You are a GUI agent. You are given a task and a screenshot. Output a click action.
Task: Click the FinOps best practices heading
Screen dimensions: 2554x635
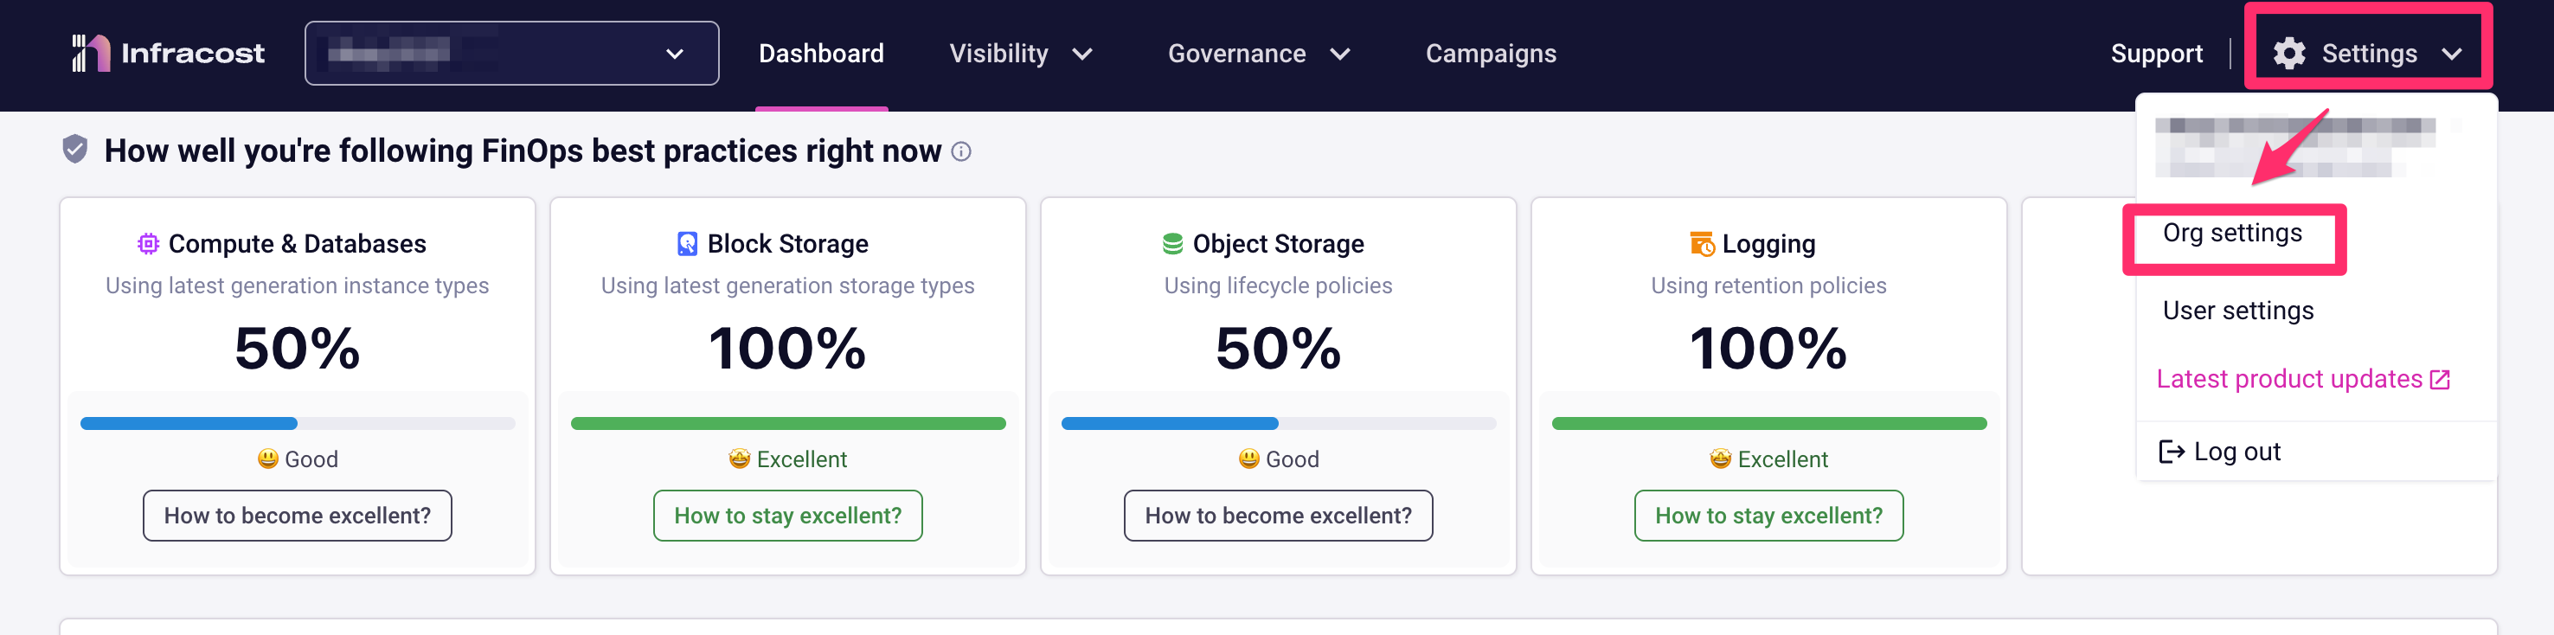click(x=523, y=151)
